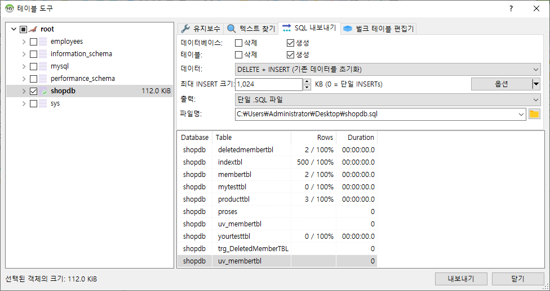Click the sys database icon
Screen dimensions: 550x291
click(43, 103)
